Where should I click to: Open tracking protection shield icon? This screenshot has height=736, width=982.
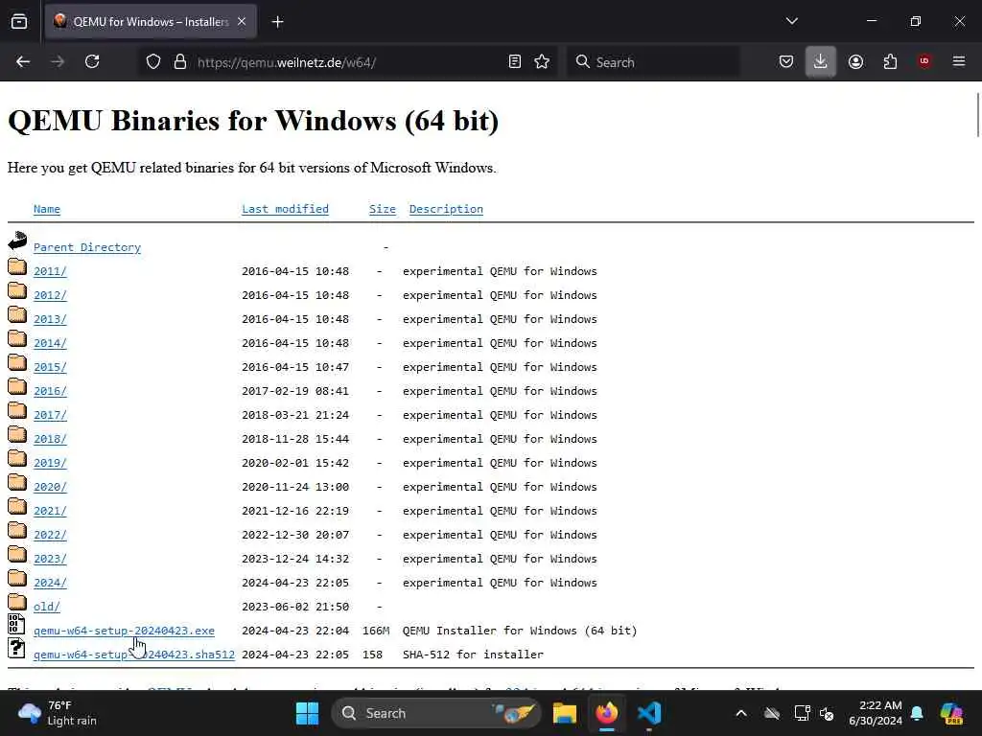pyautogui.click(x=153, y=62)
